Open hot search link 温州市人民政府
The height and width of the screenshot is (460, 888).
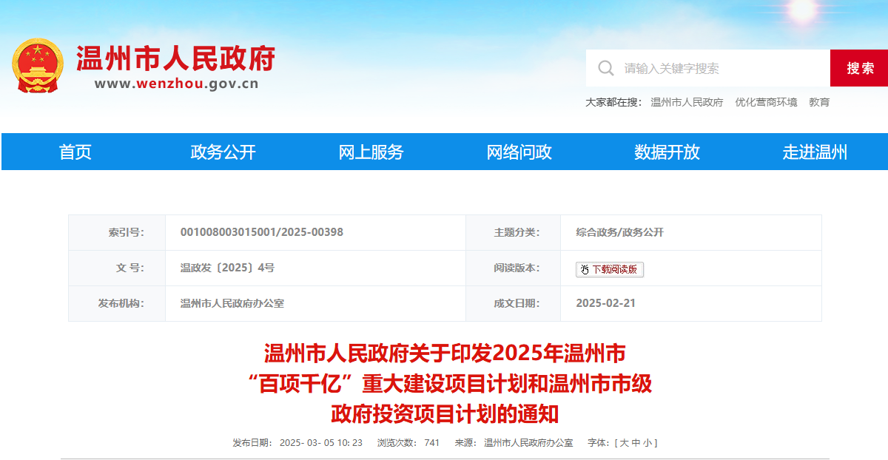[687, 102]
